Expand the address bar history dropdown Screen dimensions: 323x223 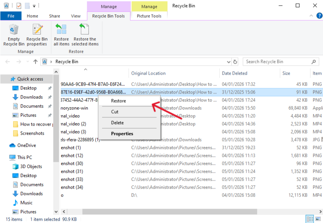tap(228, 62)
